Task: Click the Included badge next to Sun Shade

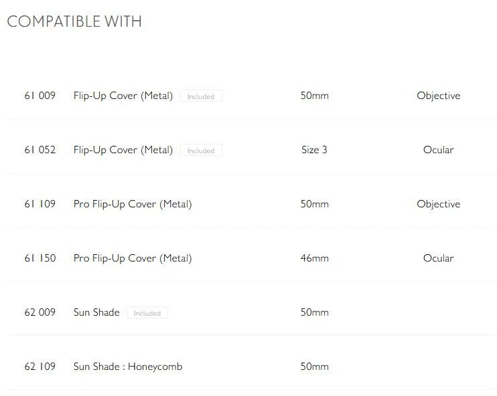Action: coord(147,313)
